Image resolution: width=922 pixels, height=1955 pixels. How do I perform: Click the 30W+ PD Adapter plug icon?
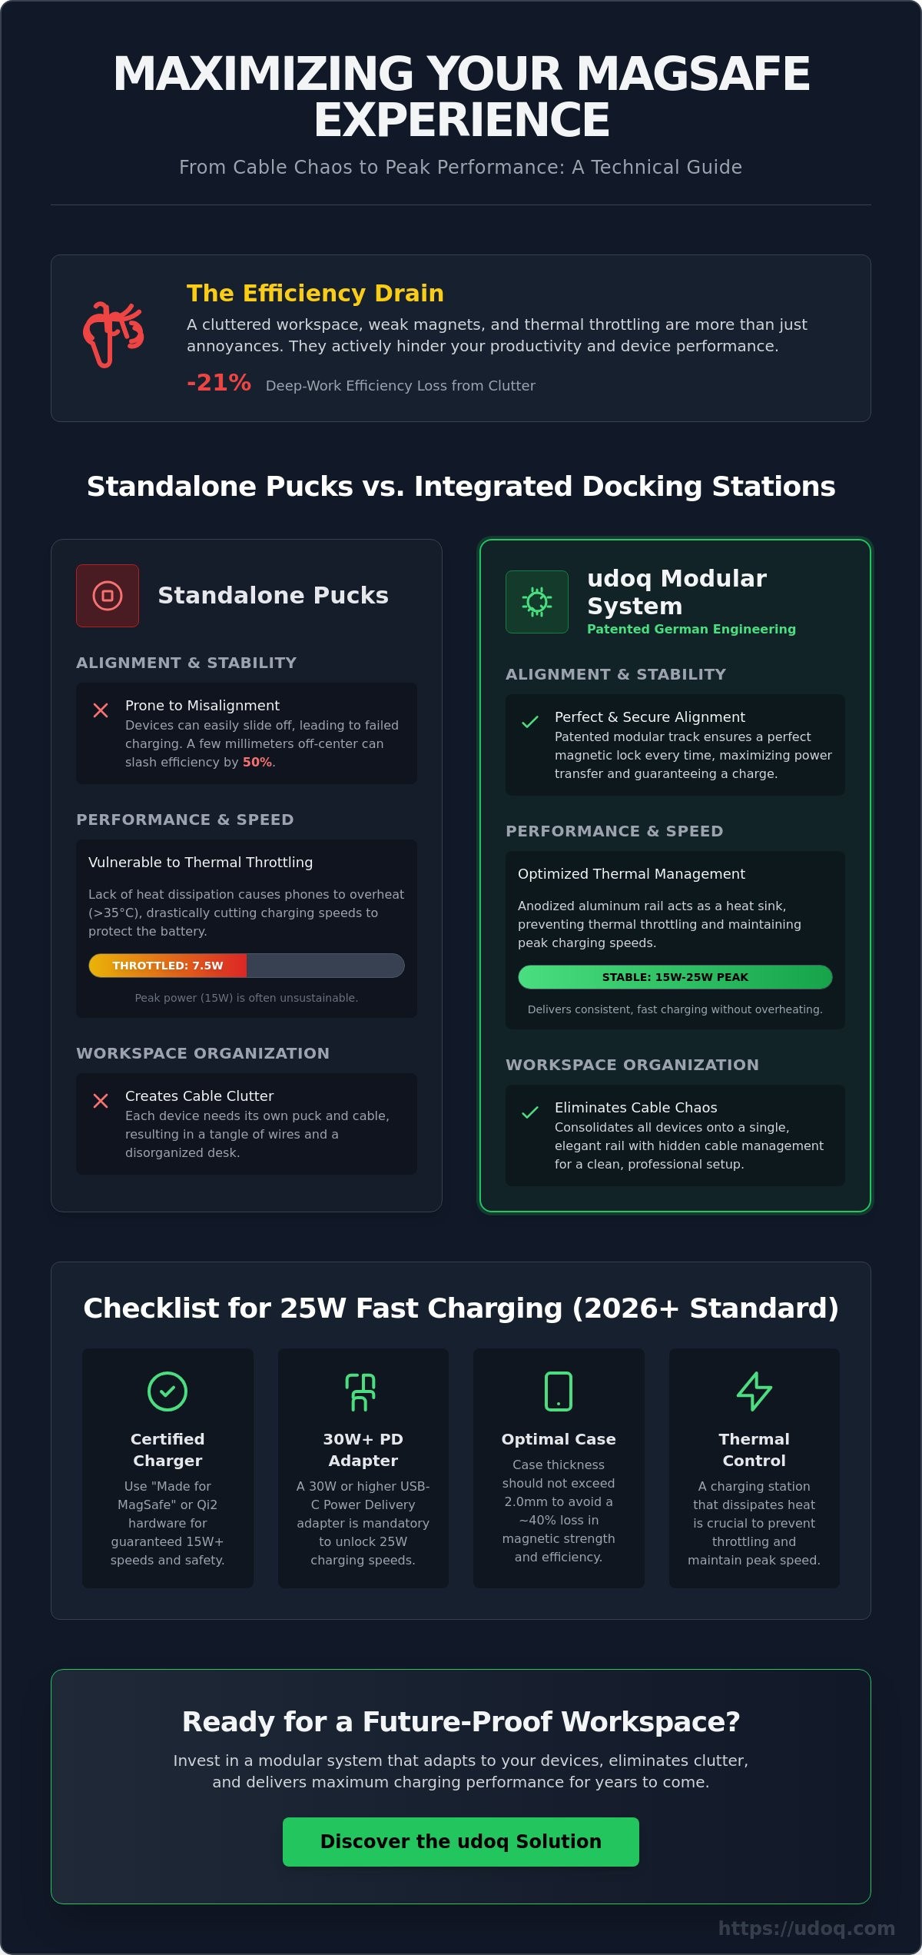click(363, 1391)
